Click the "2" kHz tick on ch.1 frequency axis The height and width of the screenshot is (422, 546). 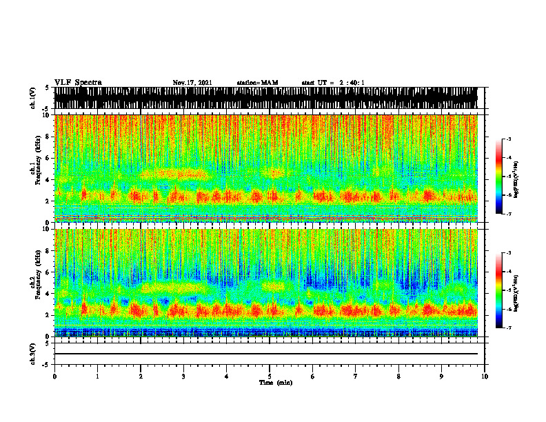pos(48,201)
